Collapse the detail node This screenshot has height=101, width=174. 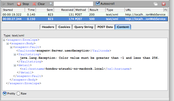[x=15, y=65]
